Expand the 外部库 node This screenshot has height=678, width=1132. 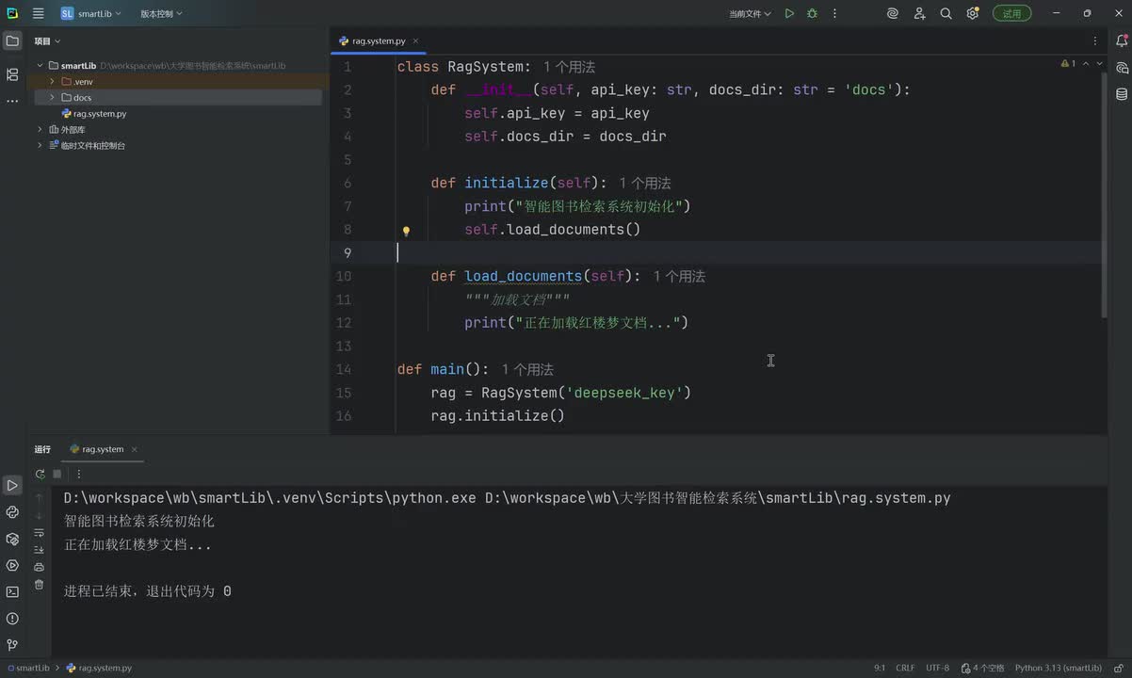(40, 130)
